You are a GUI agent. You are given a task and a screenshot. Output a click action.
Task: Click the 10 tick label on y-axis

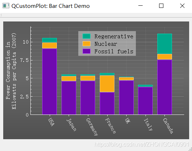point(26,42)
